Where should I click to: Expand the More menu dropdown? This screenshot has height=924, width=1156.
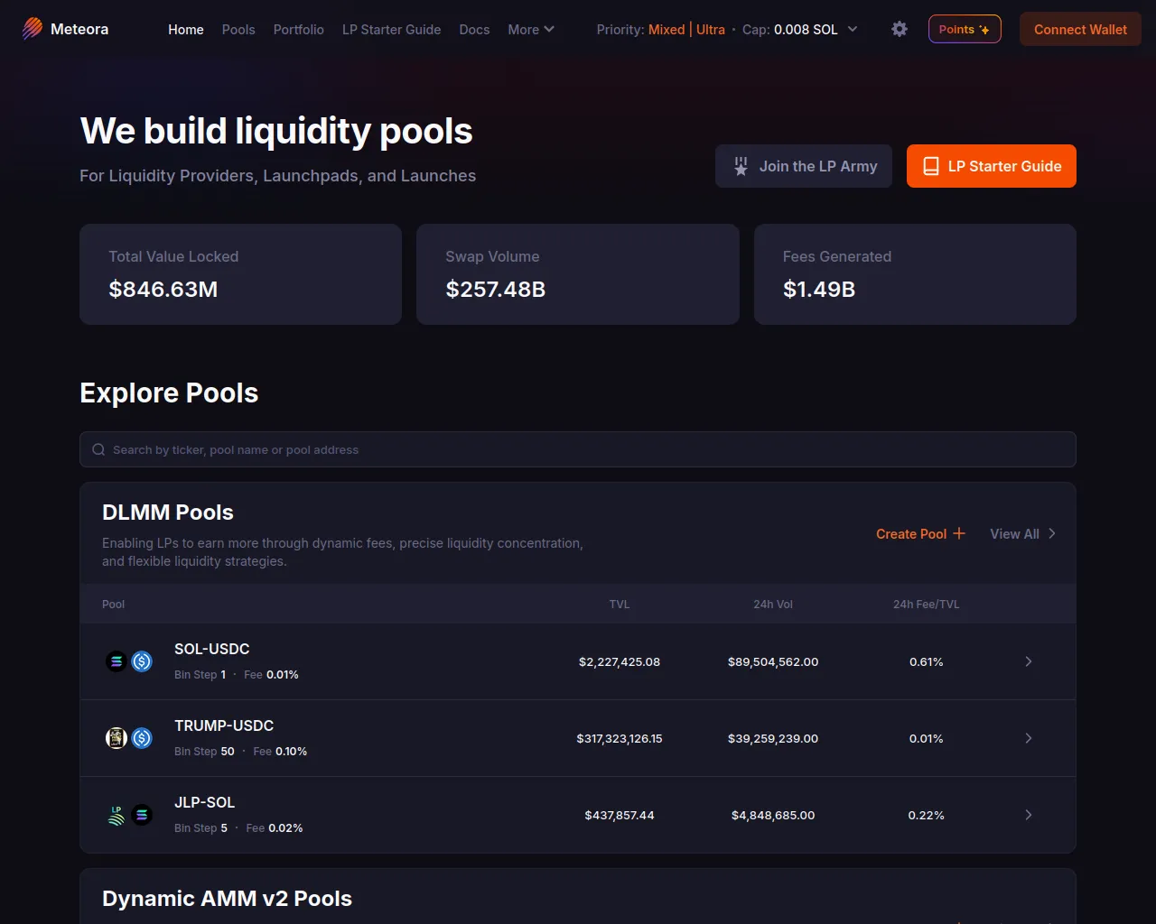[x=531, y=29]
